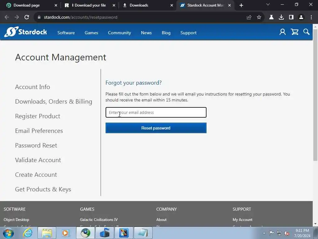Open Account Info in the sidebar
318x239 pixels.
(32, 87)
